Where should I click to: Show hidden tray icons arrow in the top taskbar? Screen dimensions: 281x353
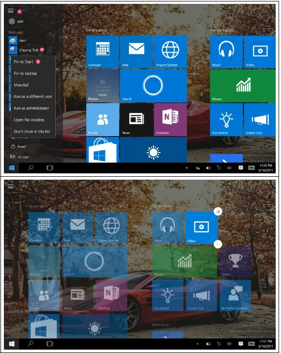click(x=187, y=168)
